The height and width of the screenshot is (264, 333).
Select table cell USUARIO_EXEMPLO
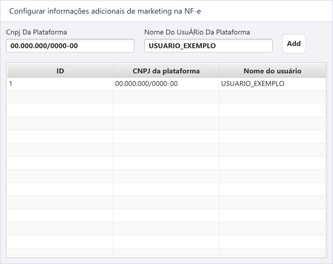(272, 84)
